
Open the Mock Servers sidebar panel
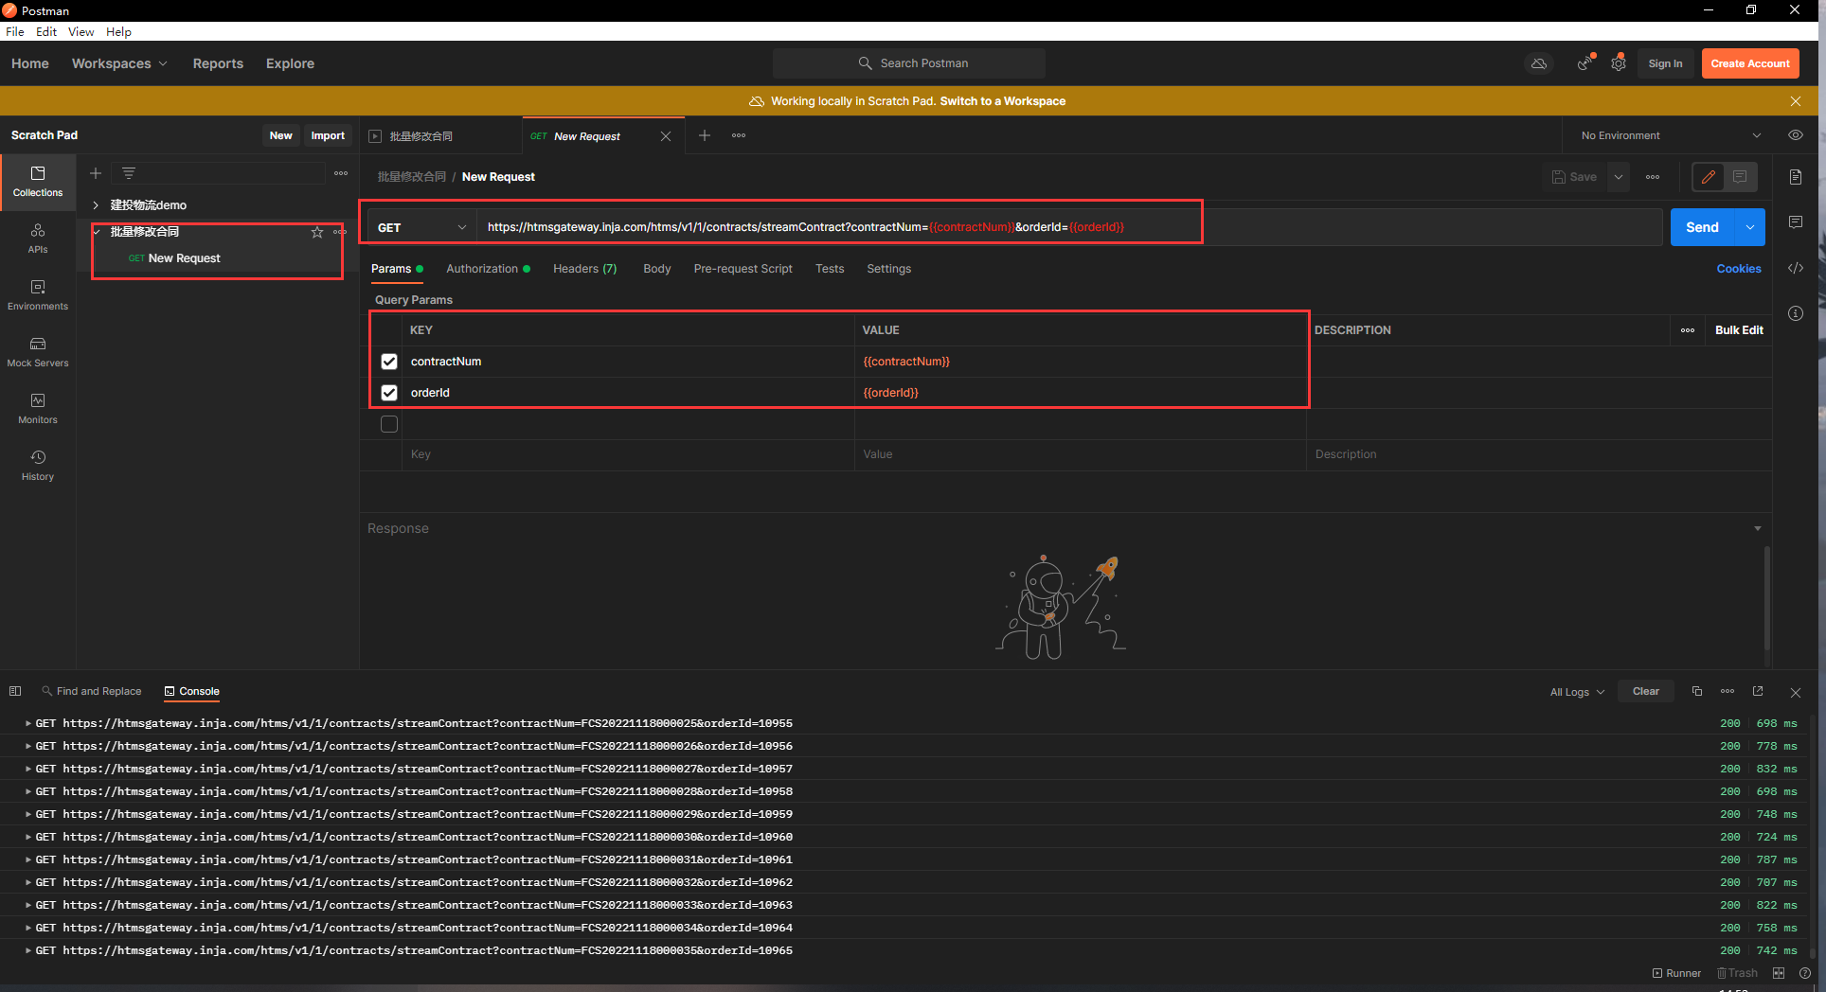[38, 352]
